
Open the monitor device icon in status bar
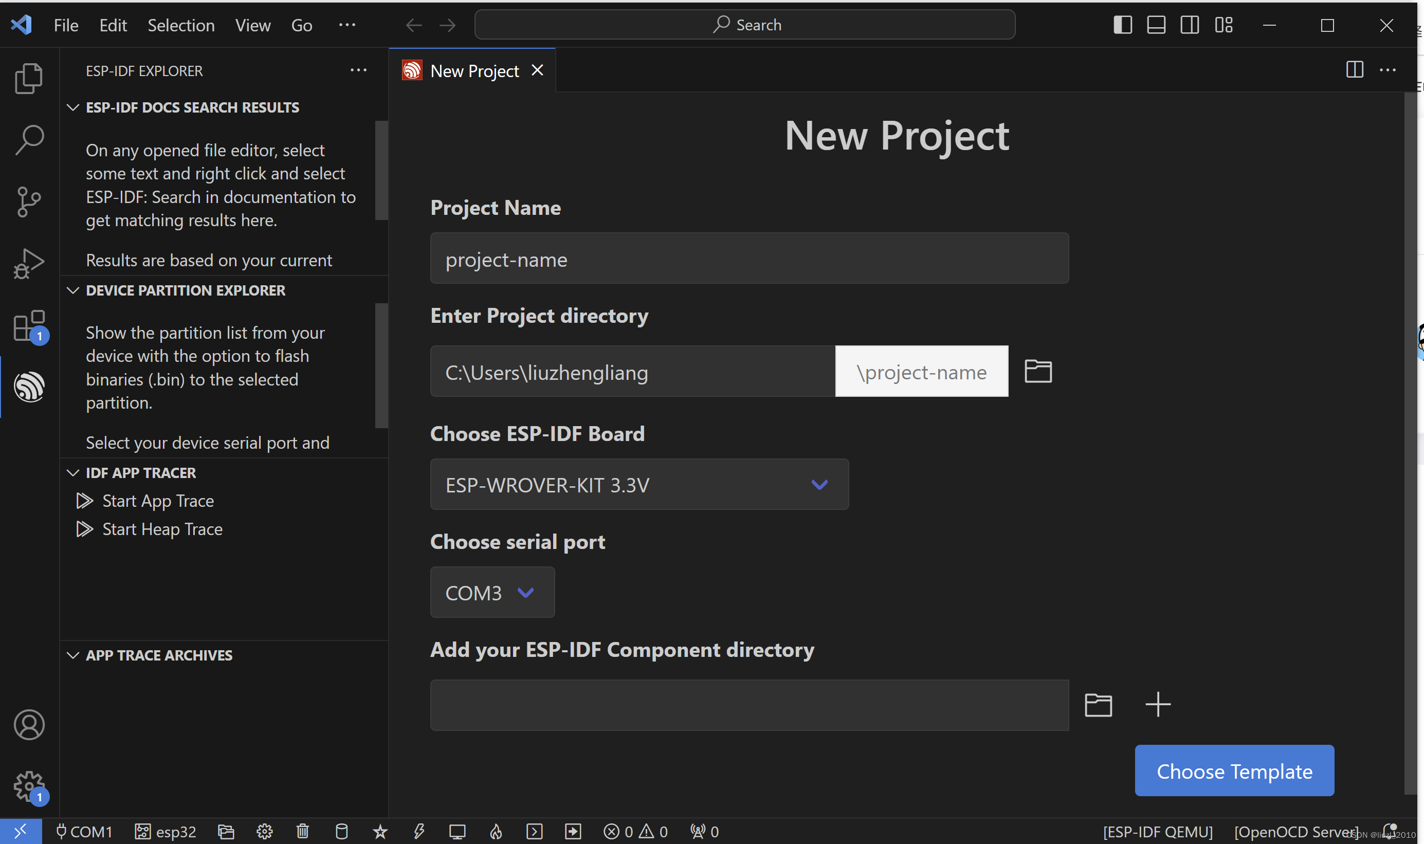pos(457,831)
